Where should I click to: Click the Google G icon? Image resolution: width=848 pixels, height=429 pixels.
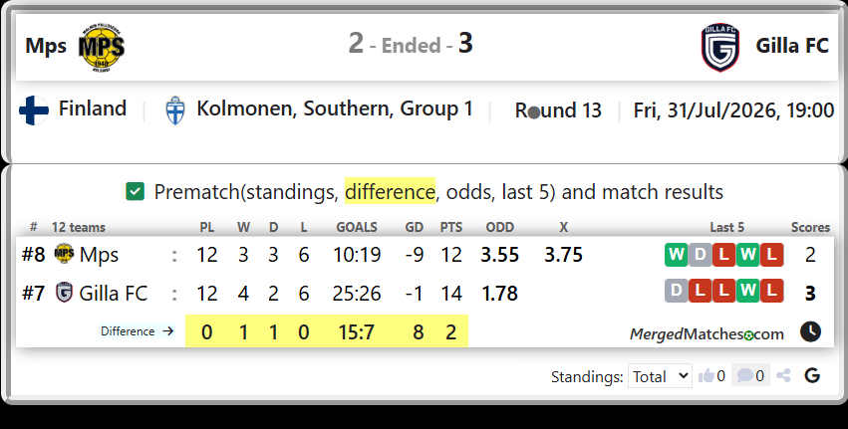[812, 375]
